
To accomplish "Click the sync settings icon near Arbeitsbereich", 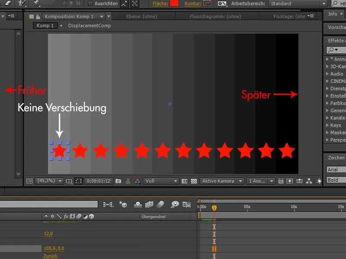I will (x=222, y=3).
